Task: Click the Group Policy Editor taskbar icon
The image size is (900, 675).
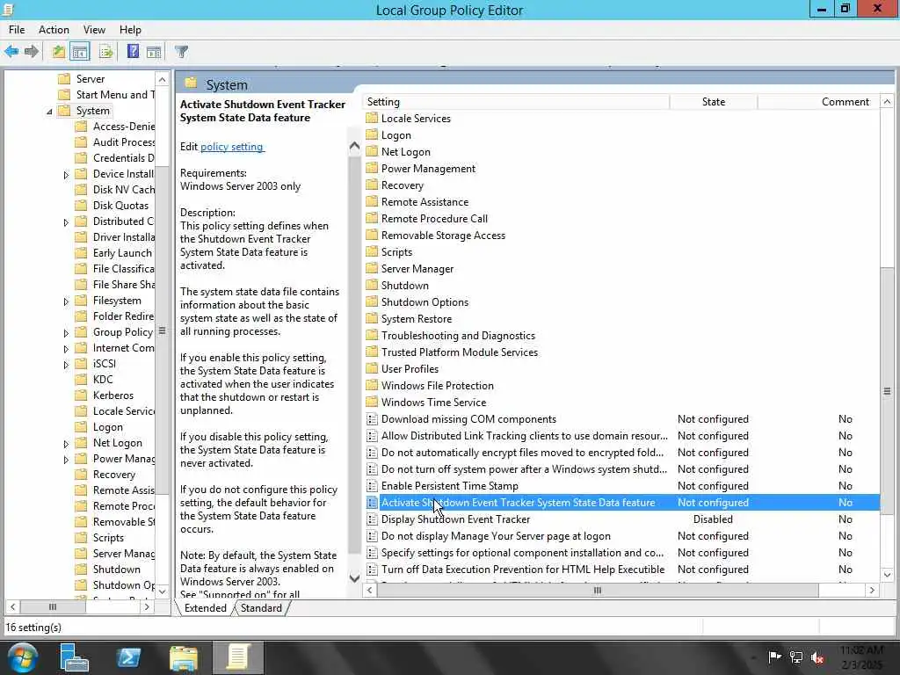Action: click(238, 657)
